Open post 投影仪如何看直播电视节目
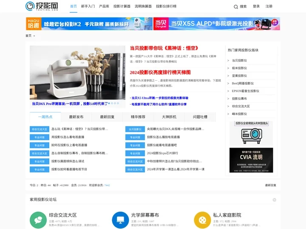 click(x=69, y=169)
